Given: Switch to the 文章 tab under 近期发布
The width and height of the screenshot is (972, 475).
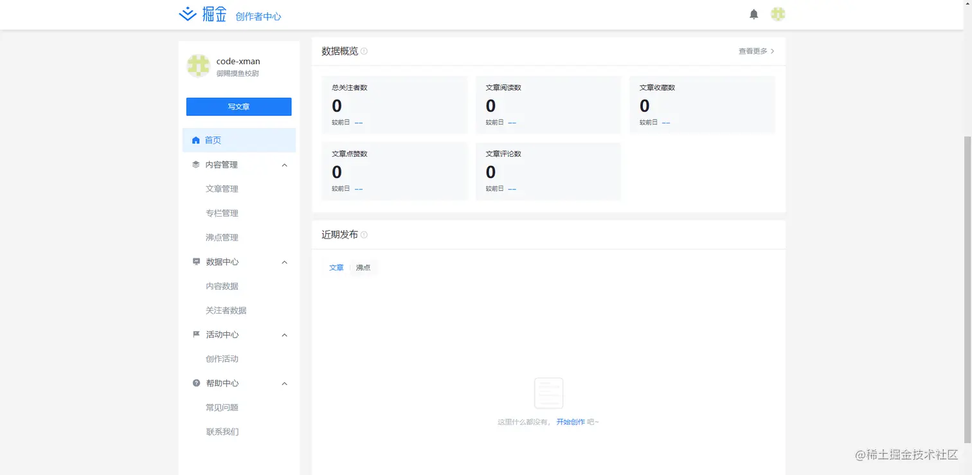Looking at the screenshot, I should pyautogui.click(x=336, y=267).
